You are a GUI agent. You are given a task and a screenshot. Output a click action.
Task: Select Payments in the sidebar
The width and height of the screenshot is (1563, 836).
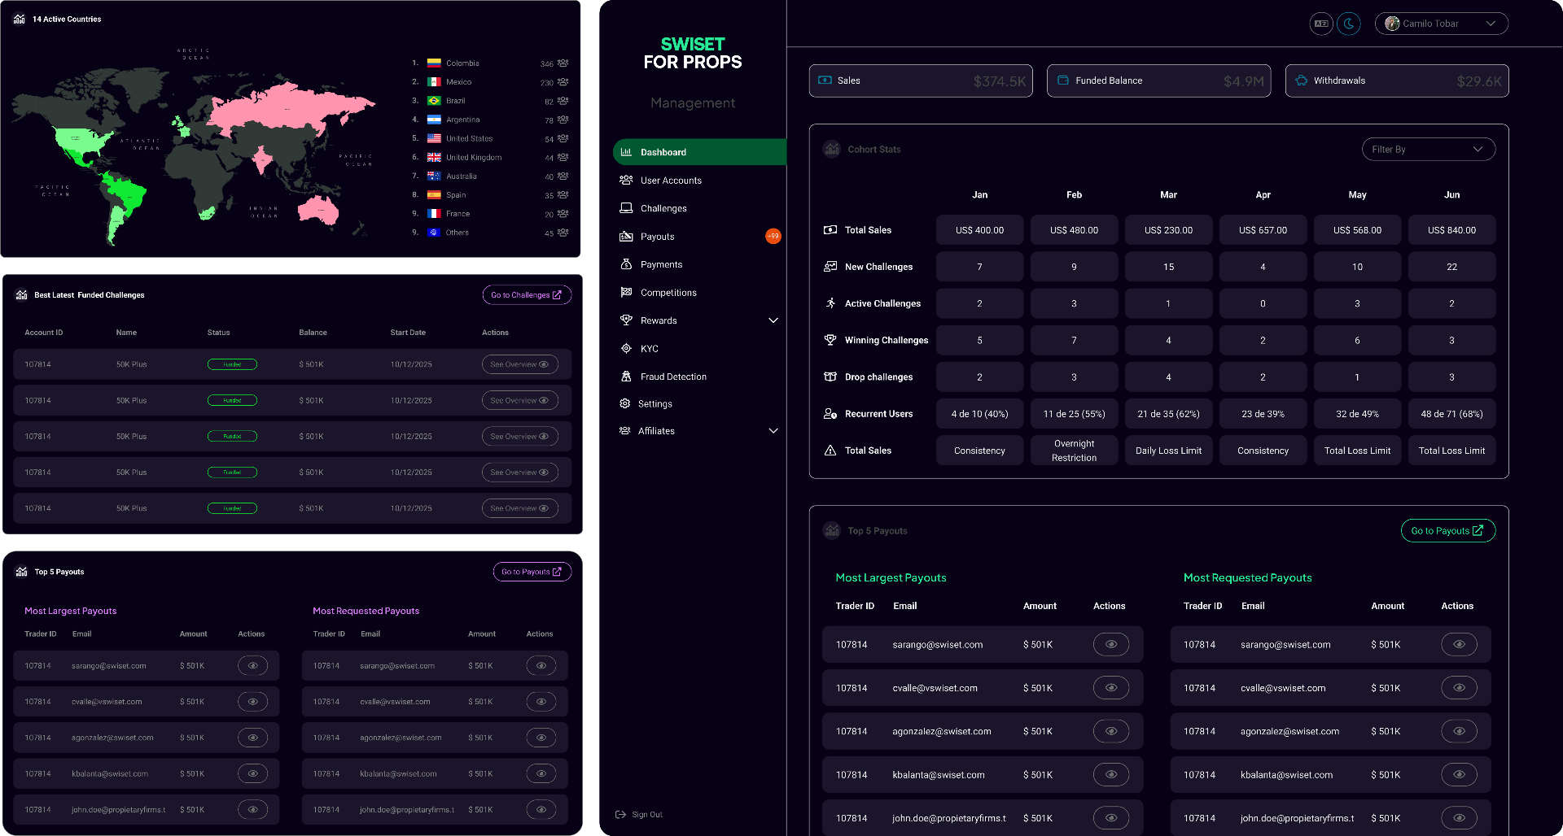(x=661, y=264)
